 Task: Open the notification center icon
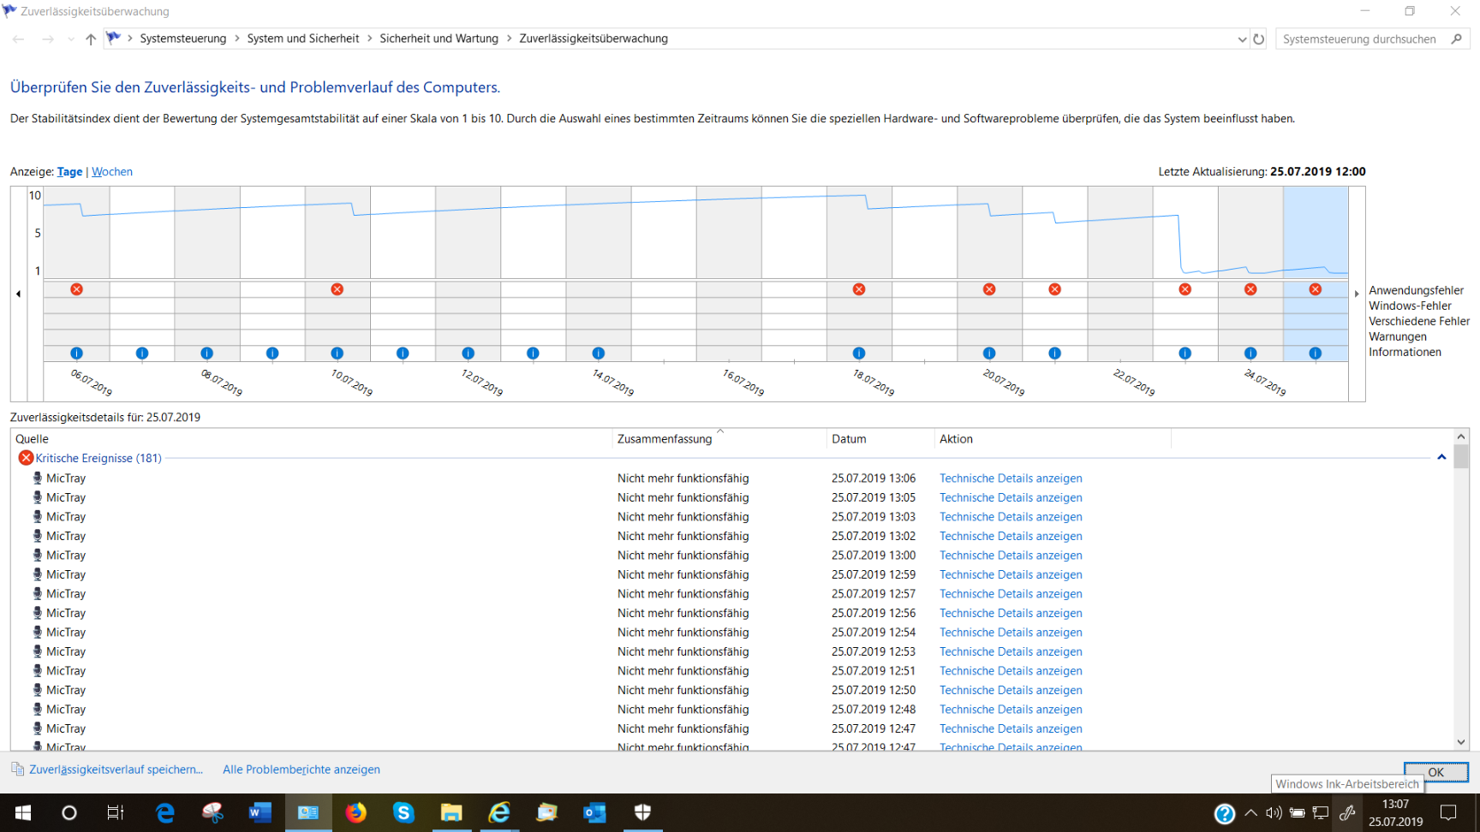click(x=1448, y=812)
